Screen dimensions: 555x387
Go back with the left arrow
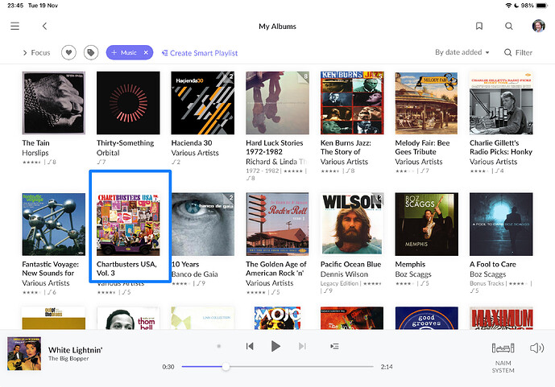coord(44,27)
